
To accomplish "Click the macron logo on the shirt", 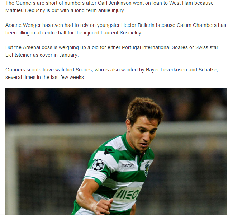I will [x=127, y=165].
